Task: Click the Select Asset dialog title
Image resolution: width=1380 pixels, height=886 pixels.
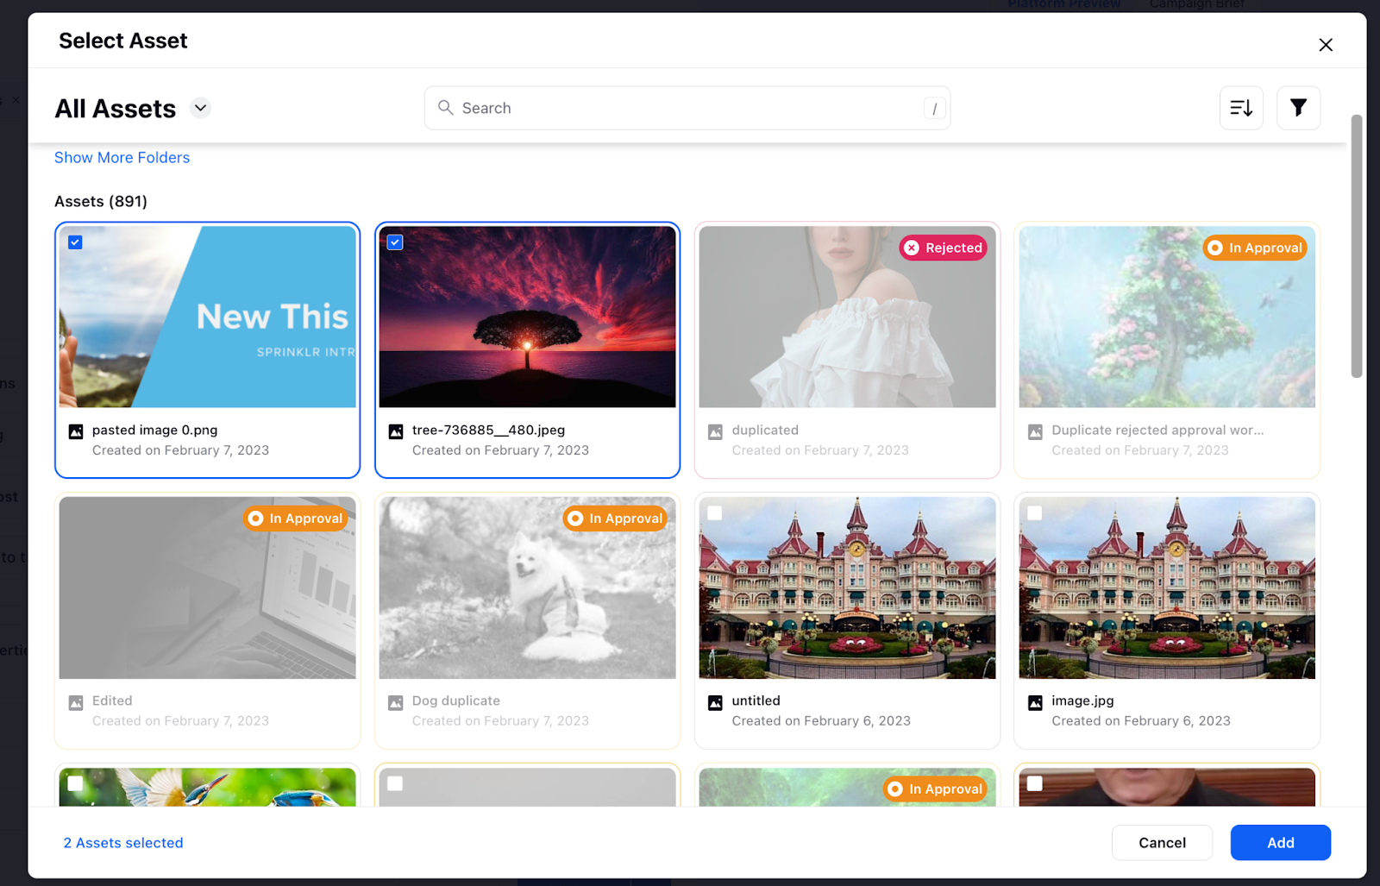Action: click(x=123, y=41)
